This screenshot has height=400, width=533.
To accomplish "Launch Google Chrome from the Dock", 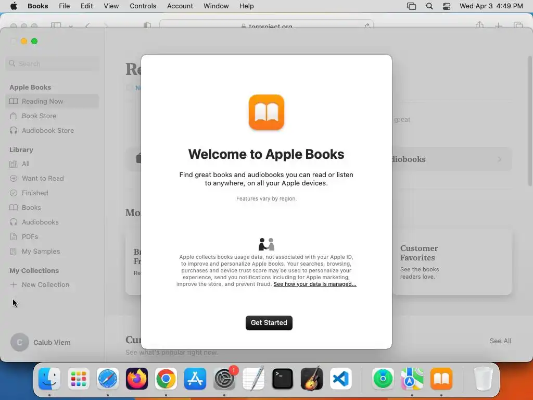I will tap(166, 379).
